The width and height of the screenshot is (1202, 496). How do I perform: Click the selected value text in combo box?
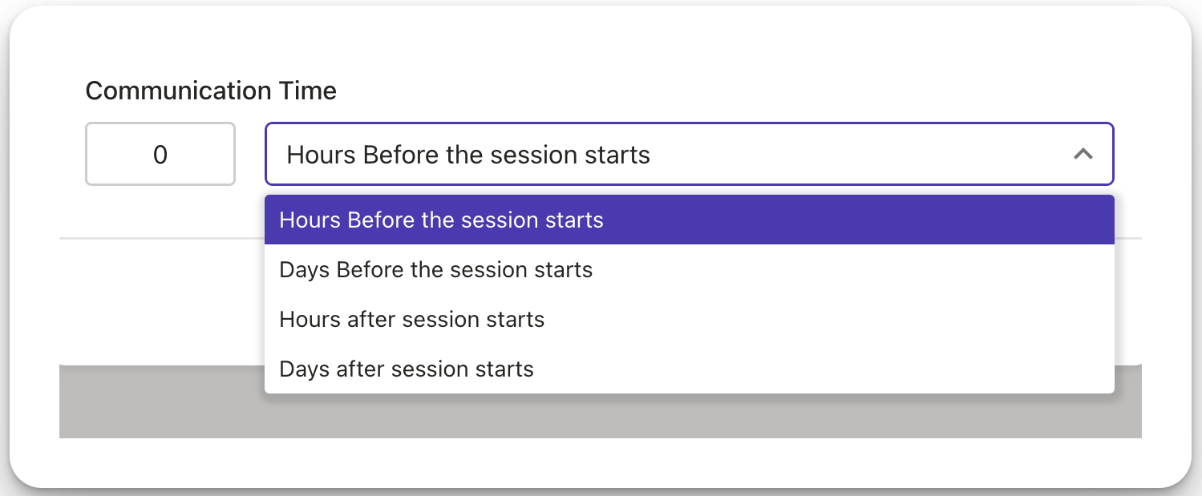click(x=468, y=154)
